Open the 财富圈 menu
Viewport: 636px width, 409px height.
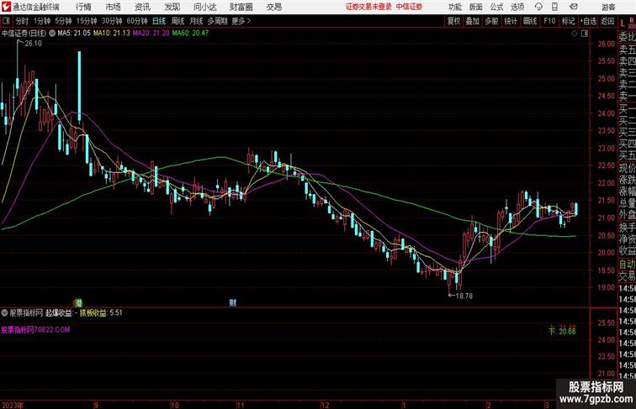241,7
